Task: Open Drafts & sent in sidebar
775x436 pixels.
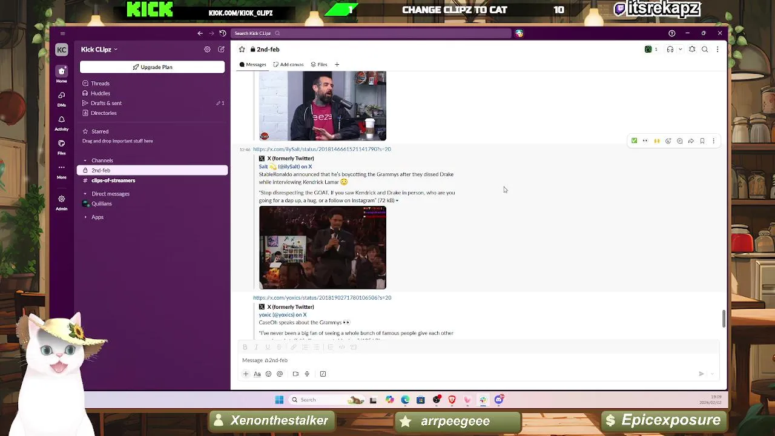Action: 153,103
